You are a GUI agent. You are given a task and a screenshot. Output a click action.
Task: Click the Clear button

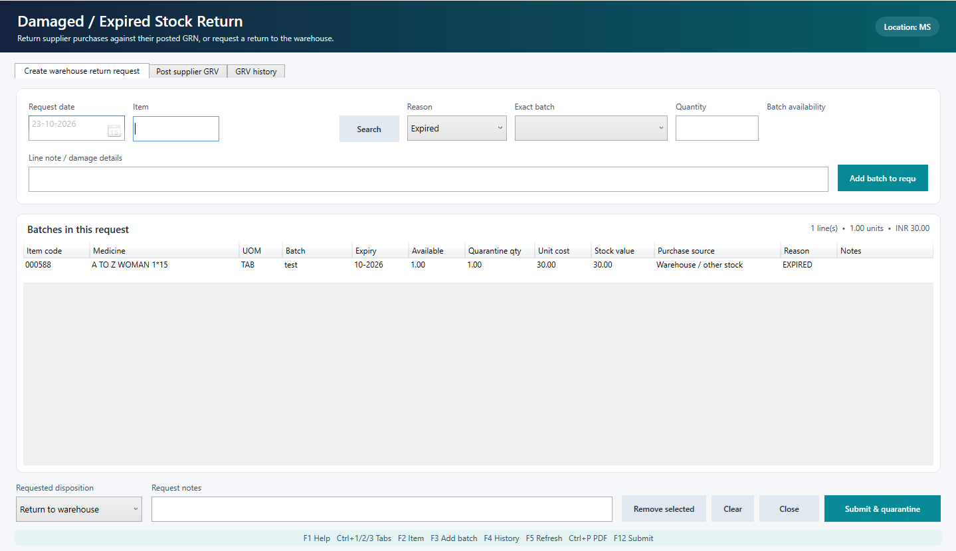click(733, 509)
